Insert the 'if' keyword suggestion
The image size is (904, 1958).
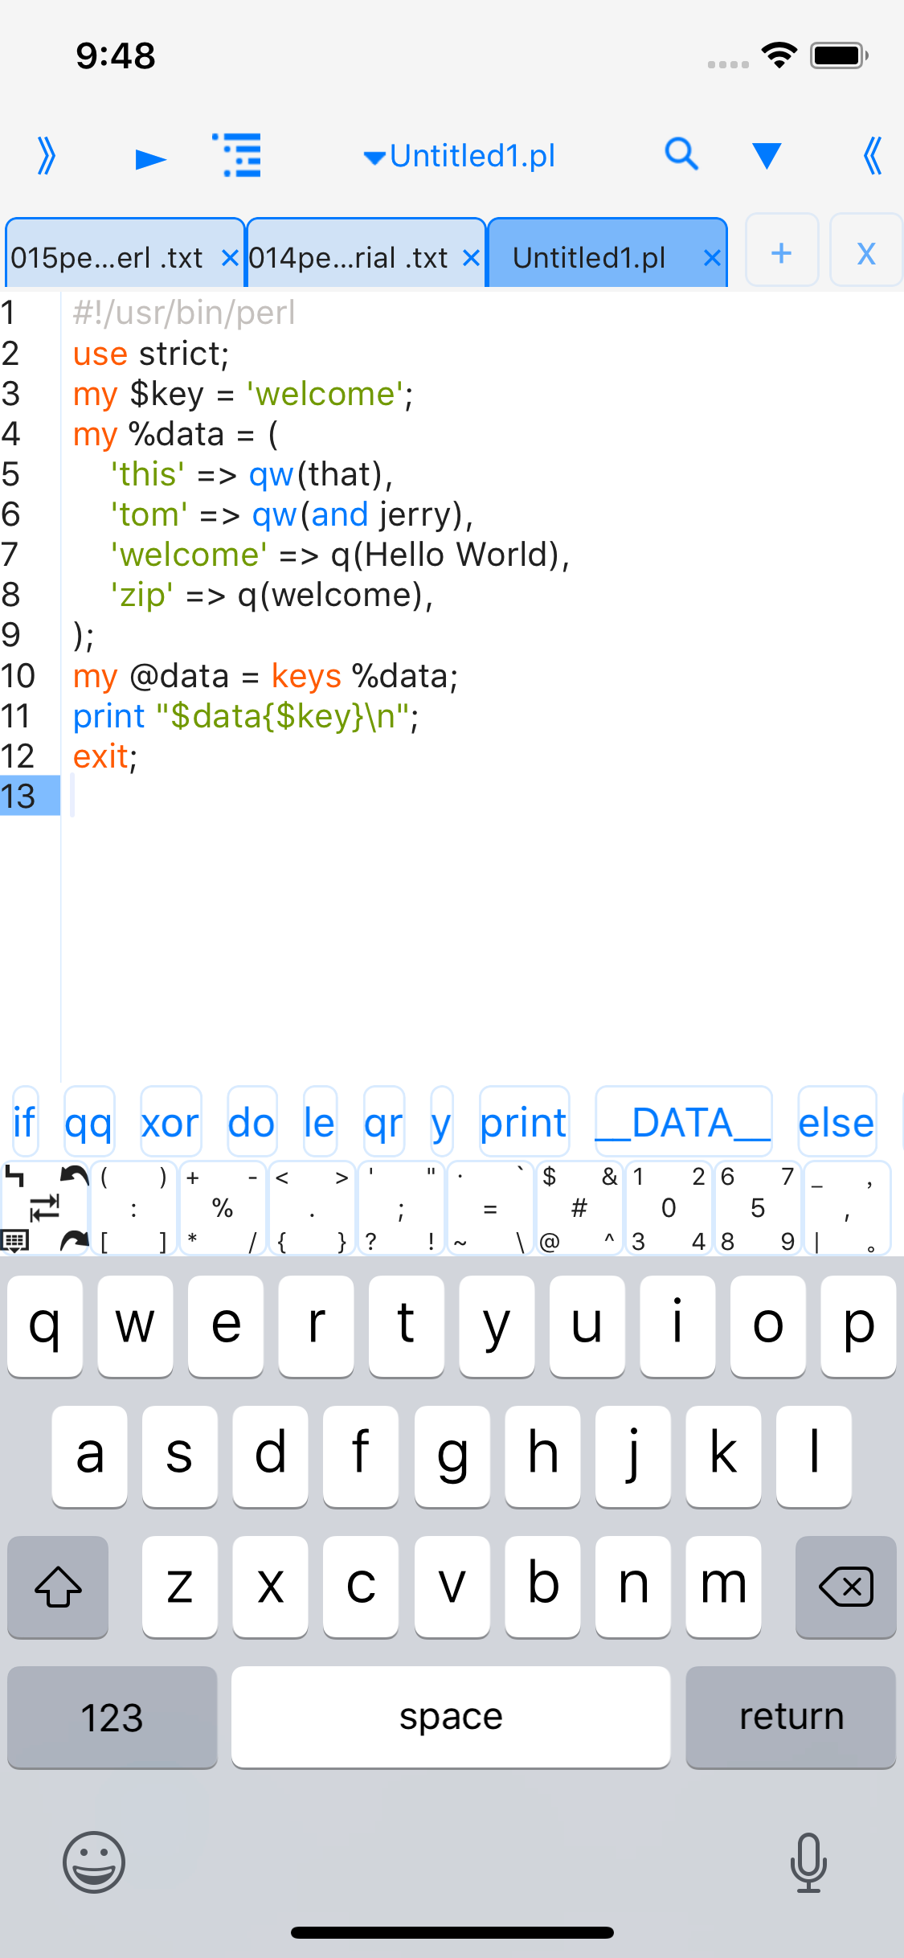click(x=25, y=1122)
